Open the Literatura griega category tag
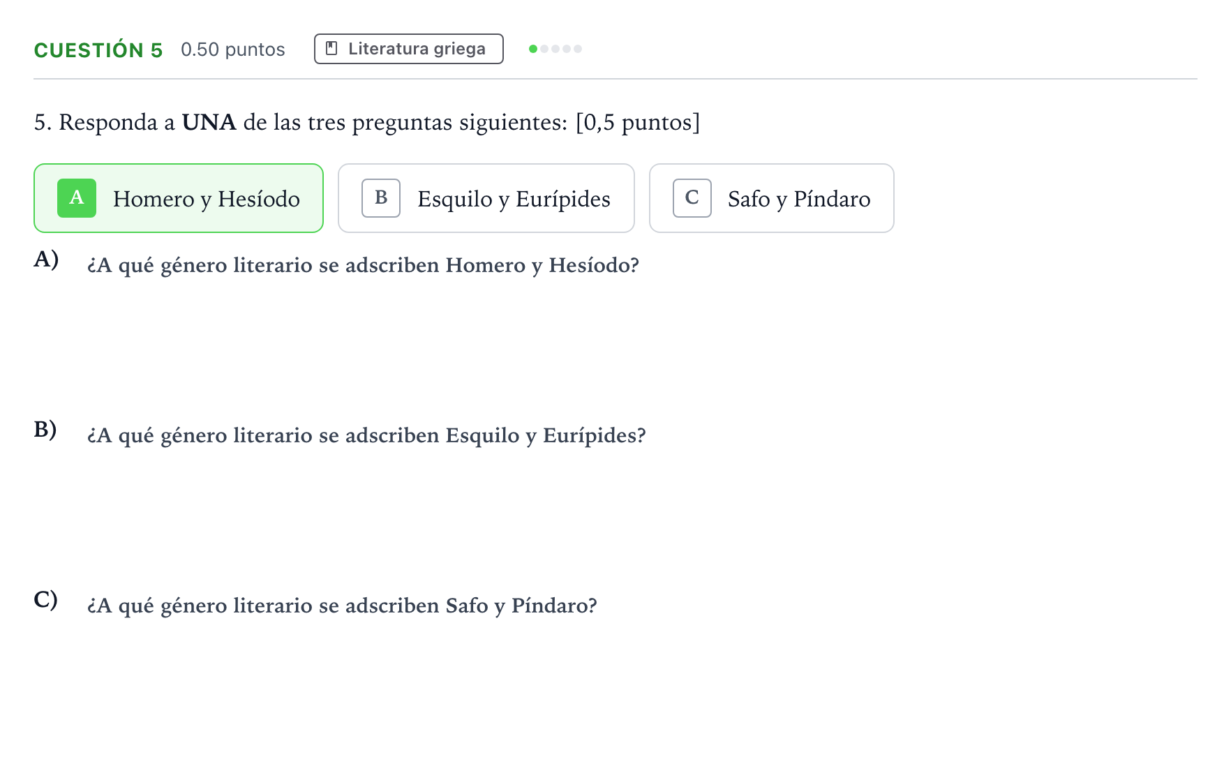The height and width of the screenshot is (766, 1231). pos(409,49)
